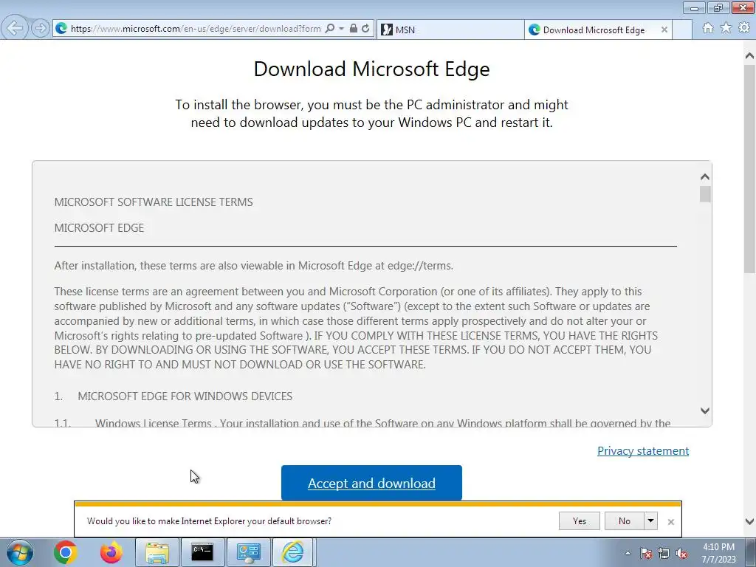756x567 pixels.
Task: Click the Download Microsoft Edge heading
Action: pos(372,69)
